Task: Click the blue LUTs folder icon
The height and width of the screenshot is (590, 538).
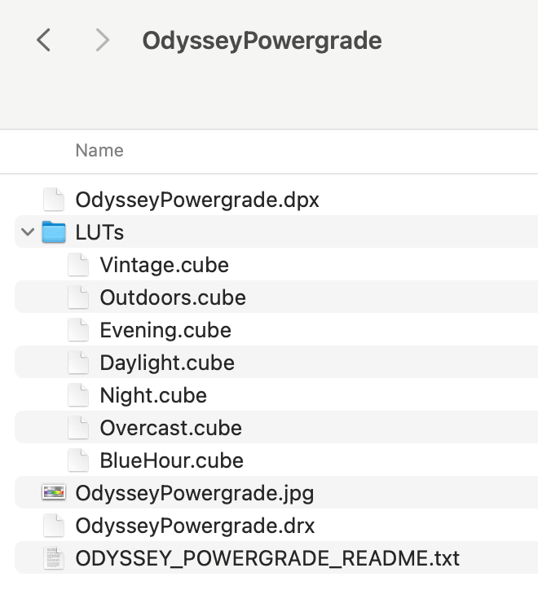Action: pos(54,232)
